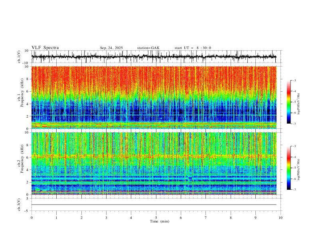Click the 'ch.3(V)' axis label
The width and height of the screenshot is (316, 244).
(x=19, y=205)
